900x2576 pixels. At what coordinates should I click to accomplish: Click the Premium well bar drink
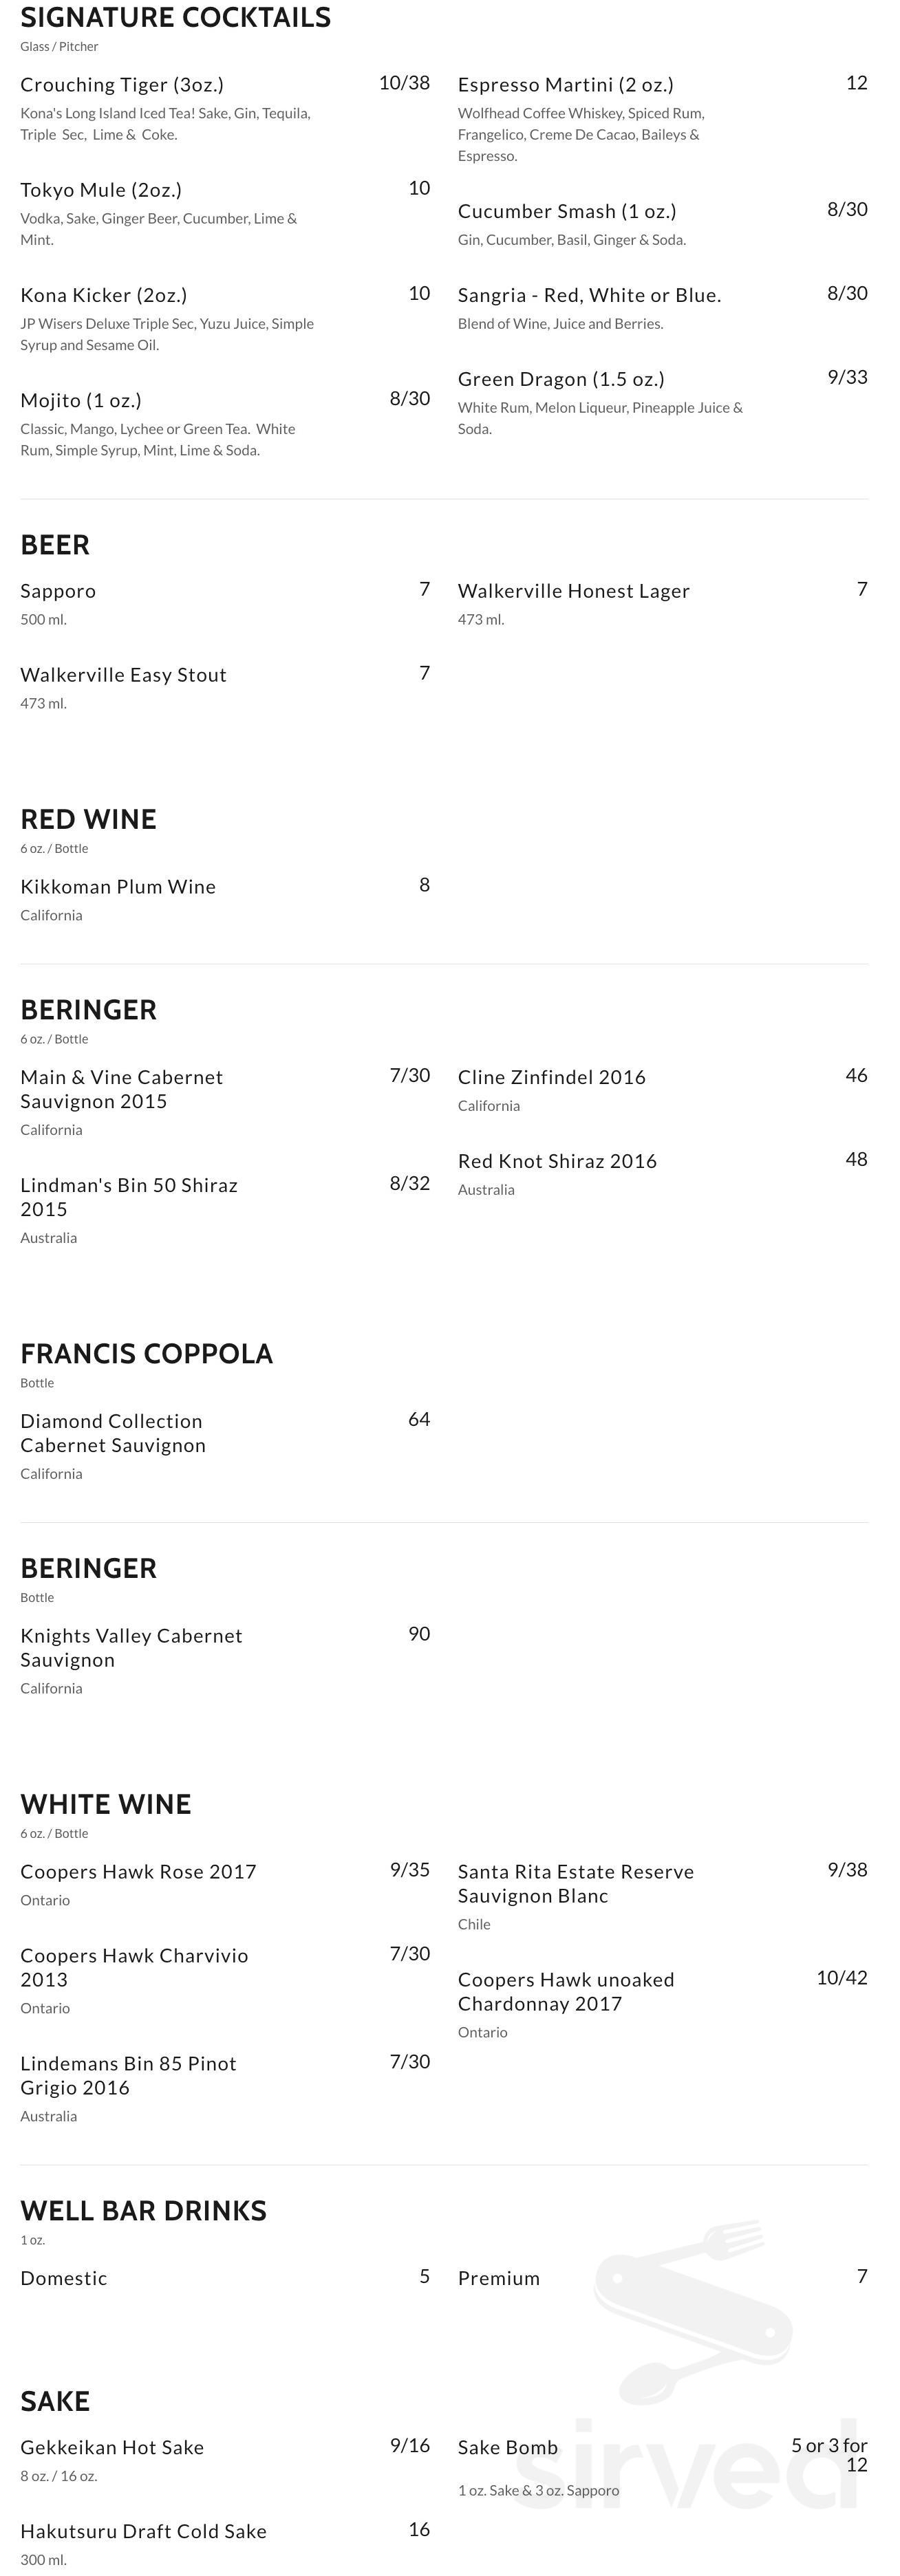tap(498, 2278)
